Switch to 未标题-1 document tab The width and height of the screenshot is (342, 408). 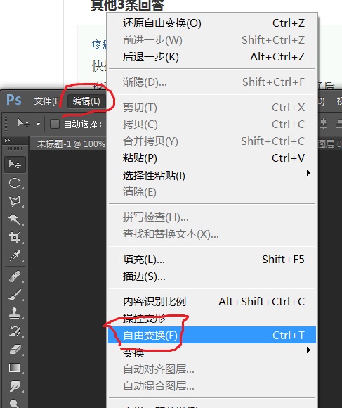(x=70, y=144)
